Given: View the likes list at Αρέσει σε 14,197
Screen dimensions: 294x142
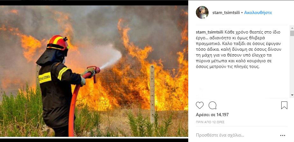Looking at the screenshot, I should point(212,115).
